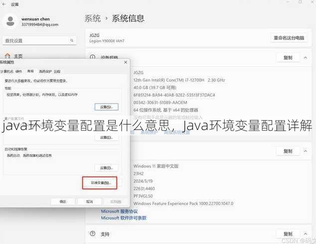Screen dimensions: 316x244
Task: Click the 支持 question mark icon
Action: click(93, 234)
